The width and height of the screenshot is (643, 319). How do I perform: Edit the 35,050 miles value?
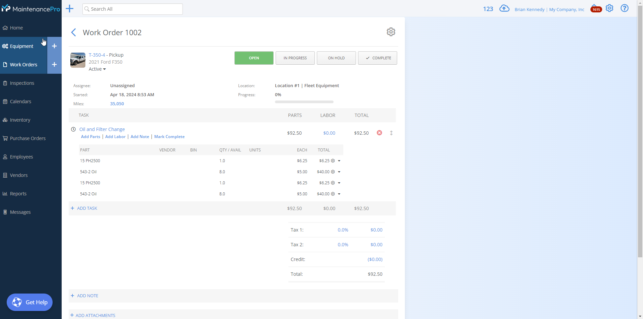pos(117,104)
